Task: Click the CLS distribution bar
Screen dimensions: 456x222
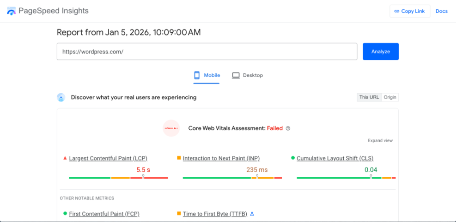Action: 346,178
